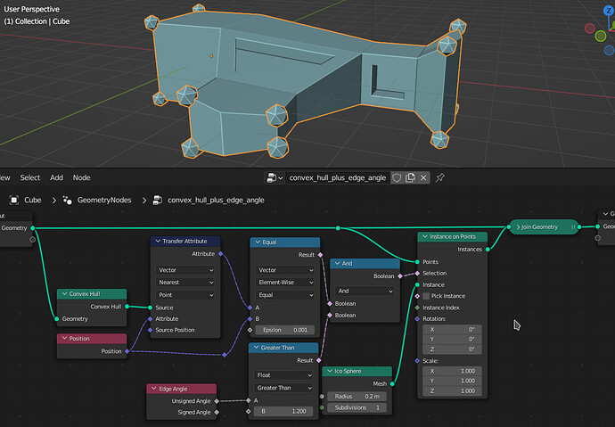Collapse the Transfer Attribute node
This screenshot has height=427, width=615.
click(x=158, y=242)
